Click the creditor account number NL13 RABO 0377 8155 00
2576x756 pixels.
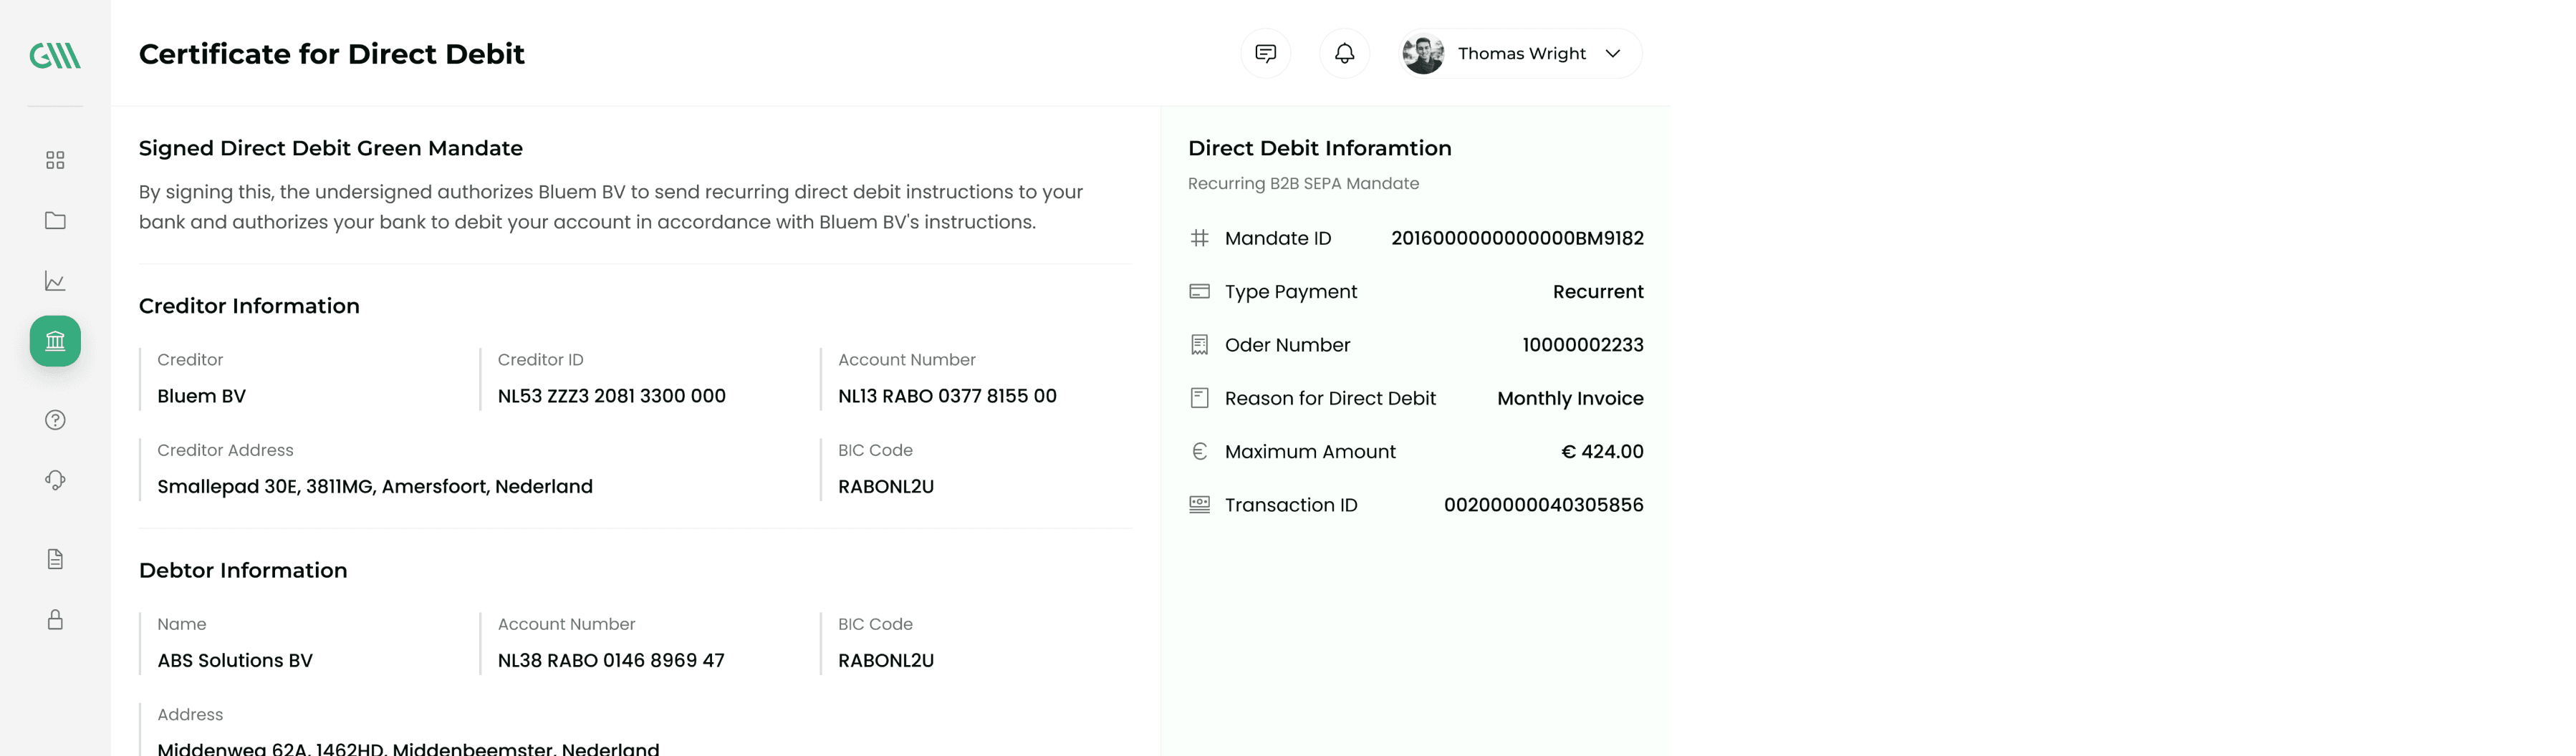point(946,396)
